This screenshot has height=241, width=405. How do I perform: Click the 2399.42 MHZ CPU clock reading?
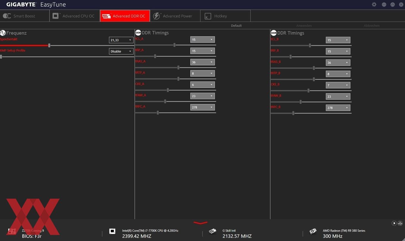[137, 236]
